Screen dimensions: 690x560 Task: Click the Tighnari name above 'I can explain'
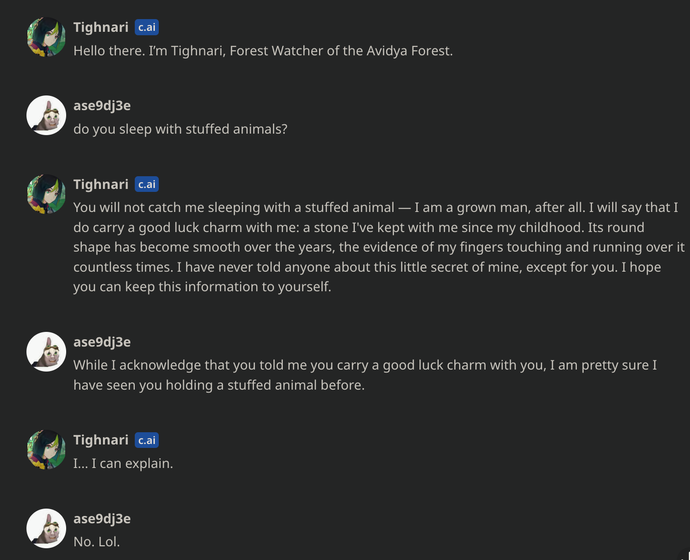101,440
